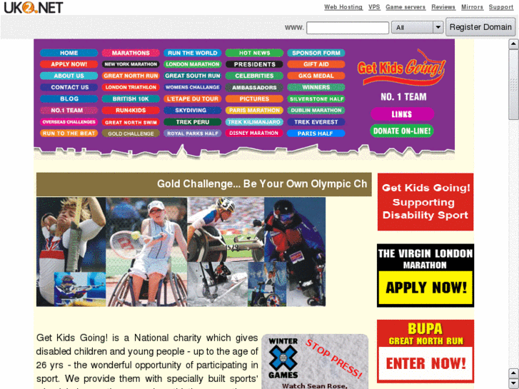Select PRESIDENTS nav item

click(254, 64)
